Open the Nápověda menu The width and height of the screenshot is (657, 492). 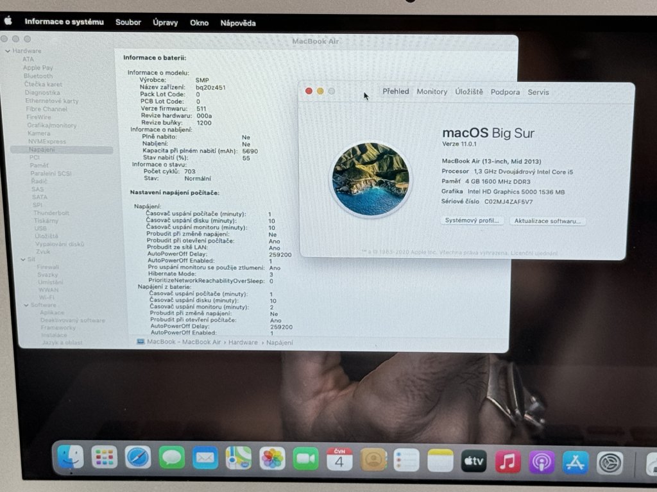point(238,23)
